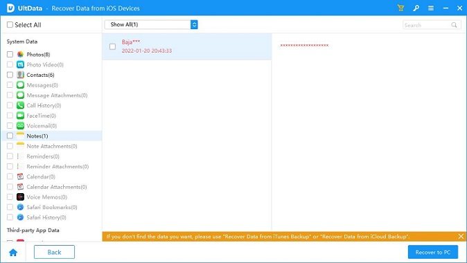The image size is (467, 263).
Task: Open the Show All(1) dropdown
Action: [x=151, y=25]
